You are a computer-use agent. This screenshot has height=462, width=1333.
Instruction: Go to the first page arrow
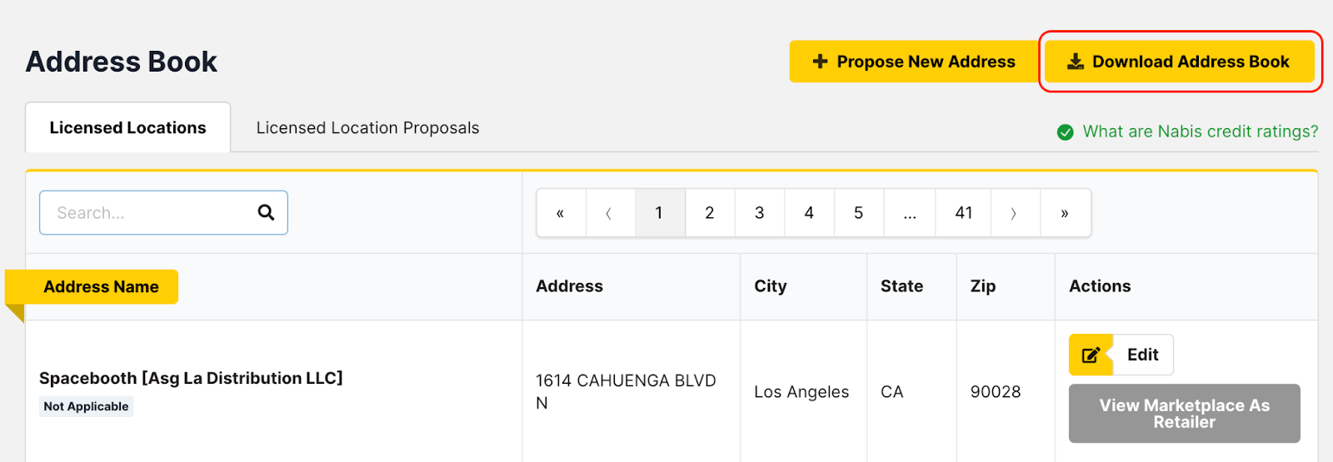point(561,213)
